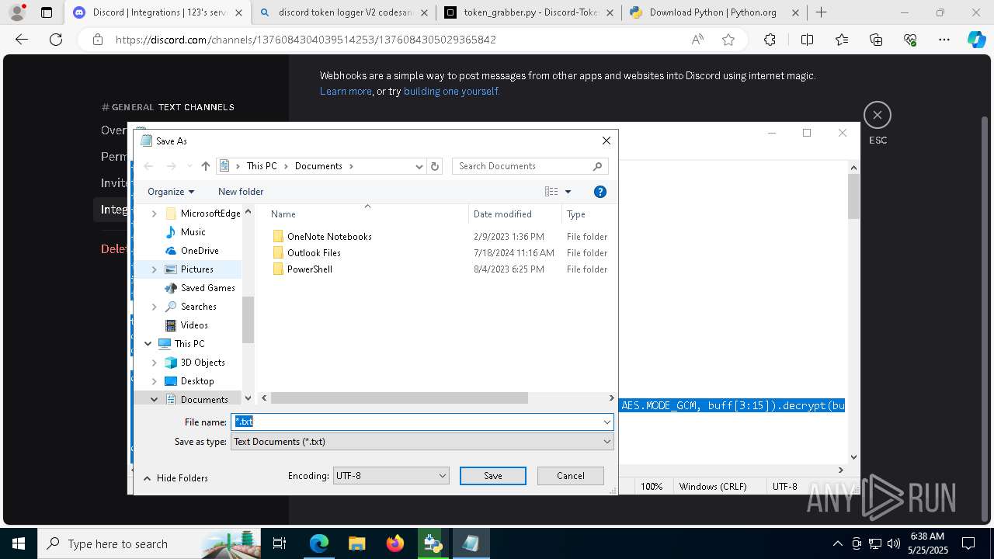Expand the File name history dropdown arrow
This screenshot has width=994, height=559.
coord(606,422)
